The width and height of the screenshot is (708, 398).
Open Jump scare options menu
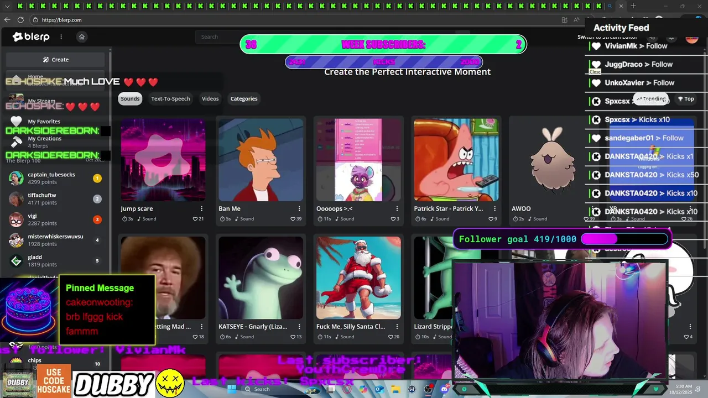201,208
